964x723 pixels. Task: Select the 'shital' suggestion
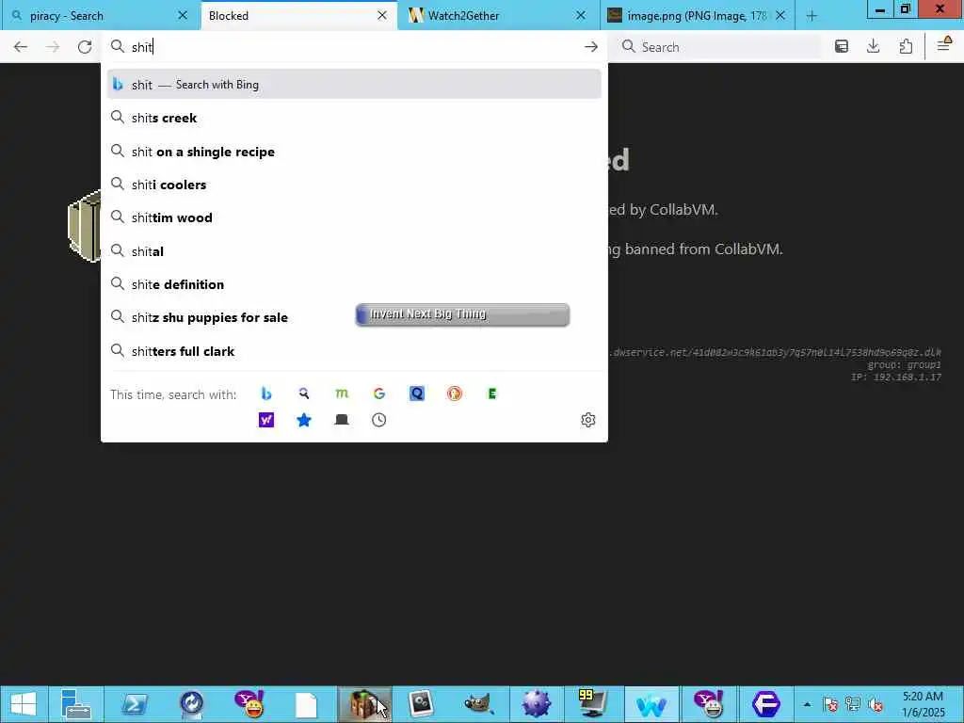[354, 251]
